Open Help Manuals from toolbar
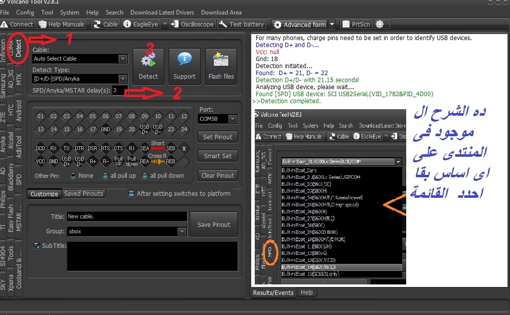This screenshot has width=510, height=315. point(62,25)
